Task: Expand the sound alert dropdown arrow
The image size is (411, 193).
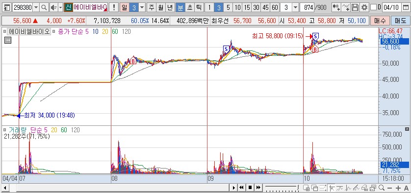Action: coord(60,7)
